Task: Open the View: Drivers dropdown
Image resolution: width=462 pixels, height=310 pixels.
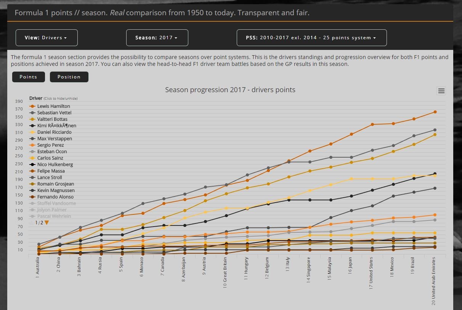Action: pyautogui.click(x=47, y=38)
